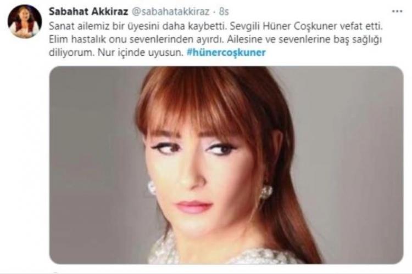Open the attached portrait photo
Screen dimensions: 412x274
[x=226, y=165]
